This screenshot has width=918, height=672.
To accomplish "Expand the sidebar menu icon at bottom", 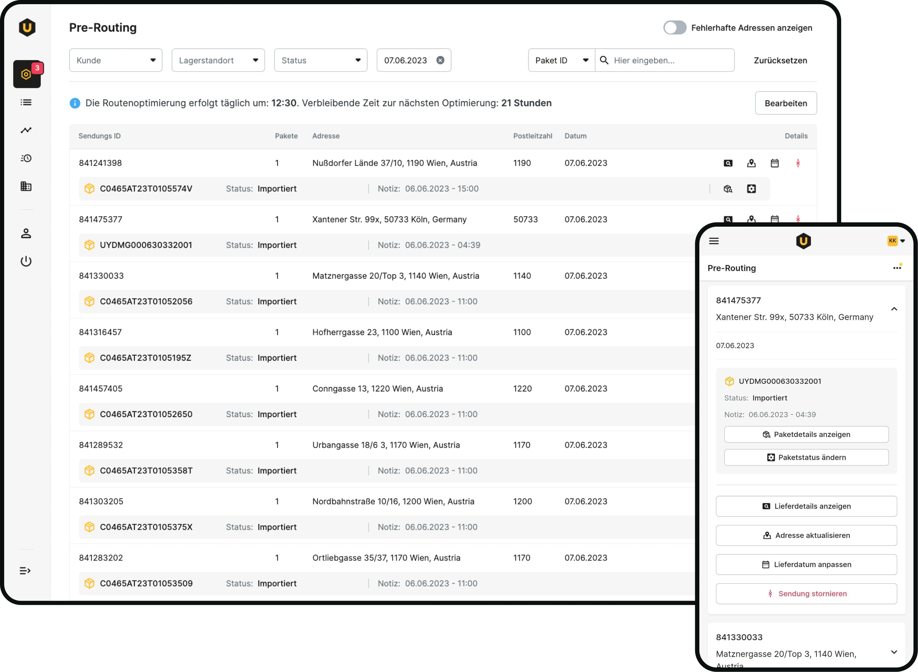I will [25, 571].
